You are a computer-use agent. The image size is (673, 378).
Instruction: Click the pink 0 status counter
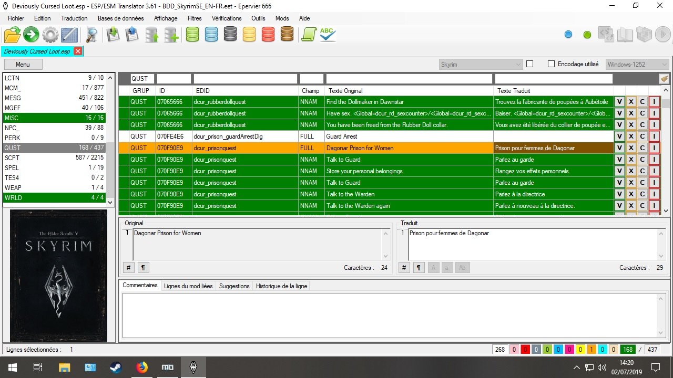pos(513,350)
